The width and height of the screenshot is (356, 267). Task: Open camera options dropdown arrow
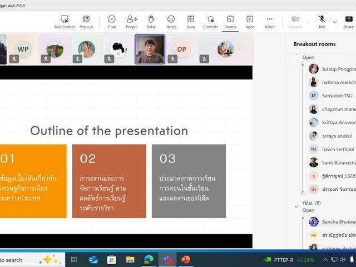(308, 22)
